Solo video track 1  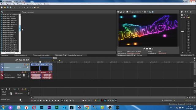(28, 64)
